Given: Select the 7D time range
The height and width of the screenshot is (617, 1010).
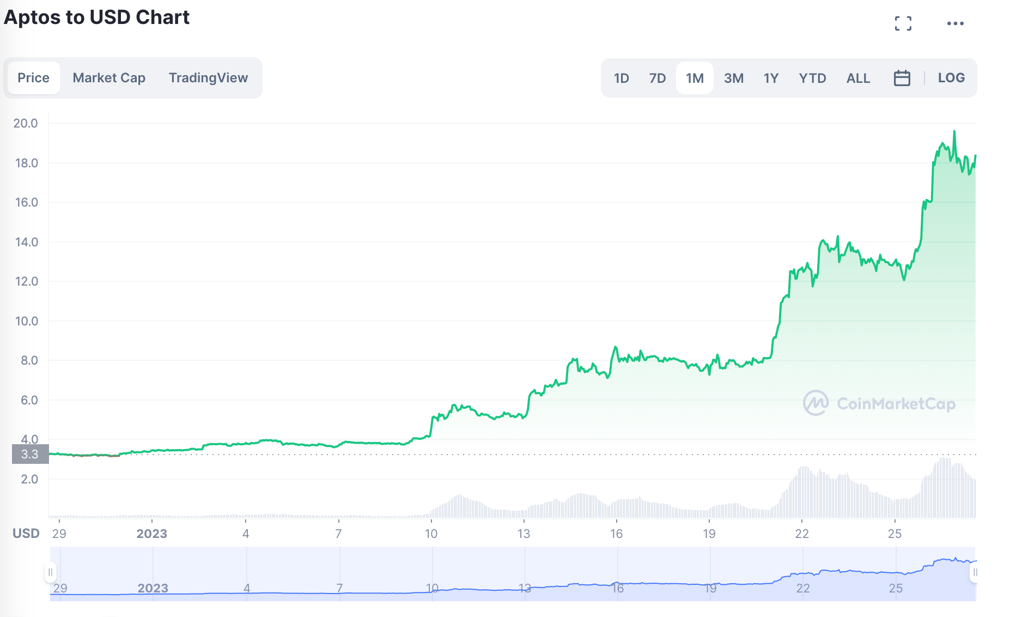Looking at the screenshot, I should [x=658, y=78].
